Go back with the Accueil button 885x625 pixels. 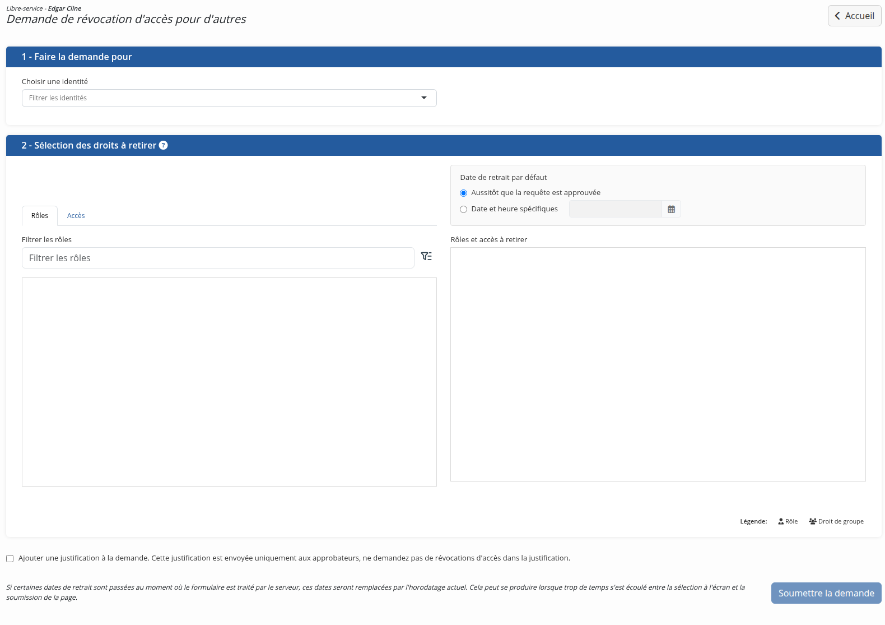(854, 16)
